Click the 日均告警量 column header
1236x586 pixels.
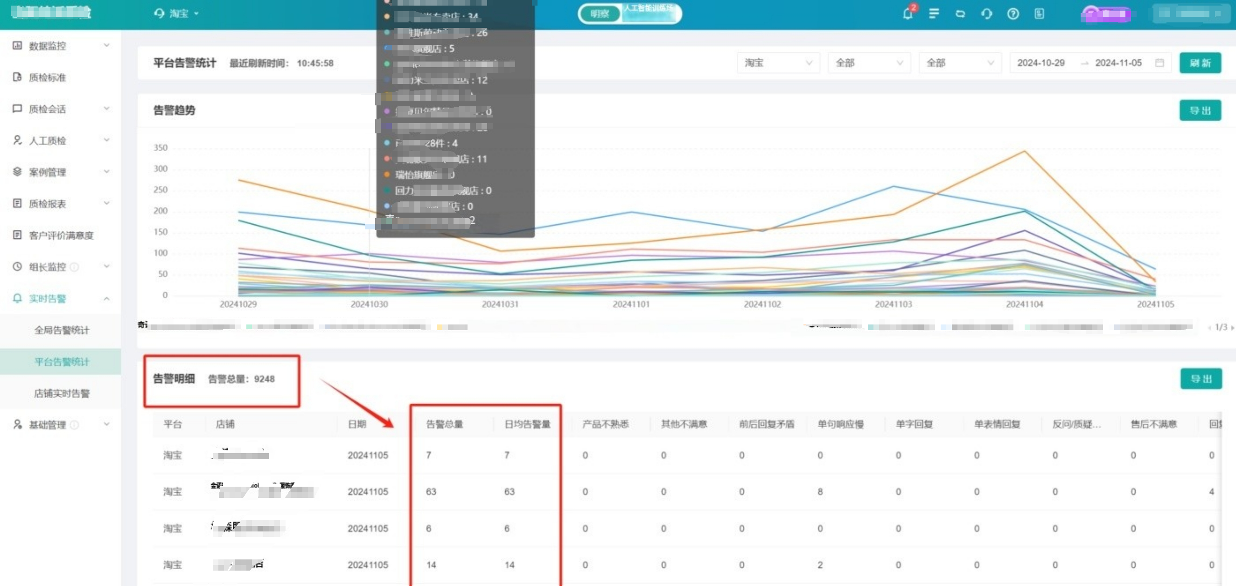coord(527,424)
